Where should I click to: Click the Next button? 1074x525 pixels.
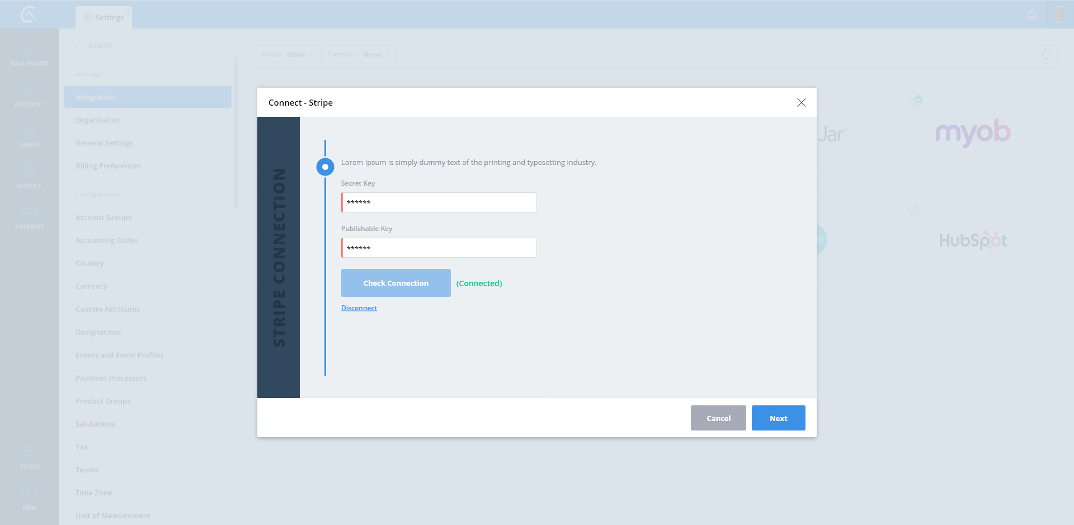coord(778,418)
